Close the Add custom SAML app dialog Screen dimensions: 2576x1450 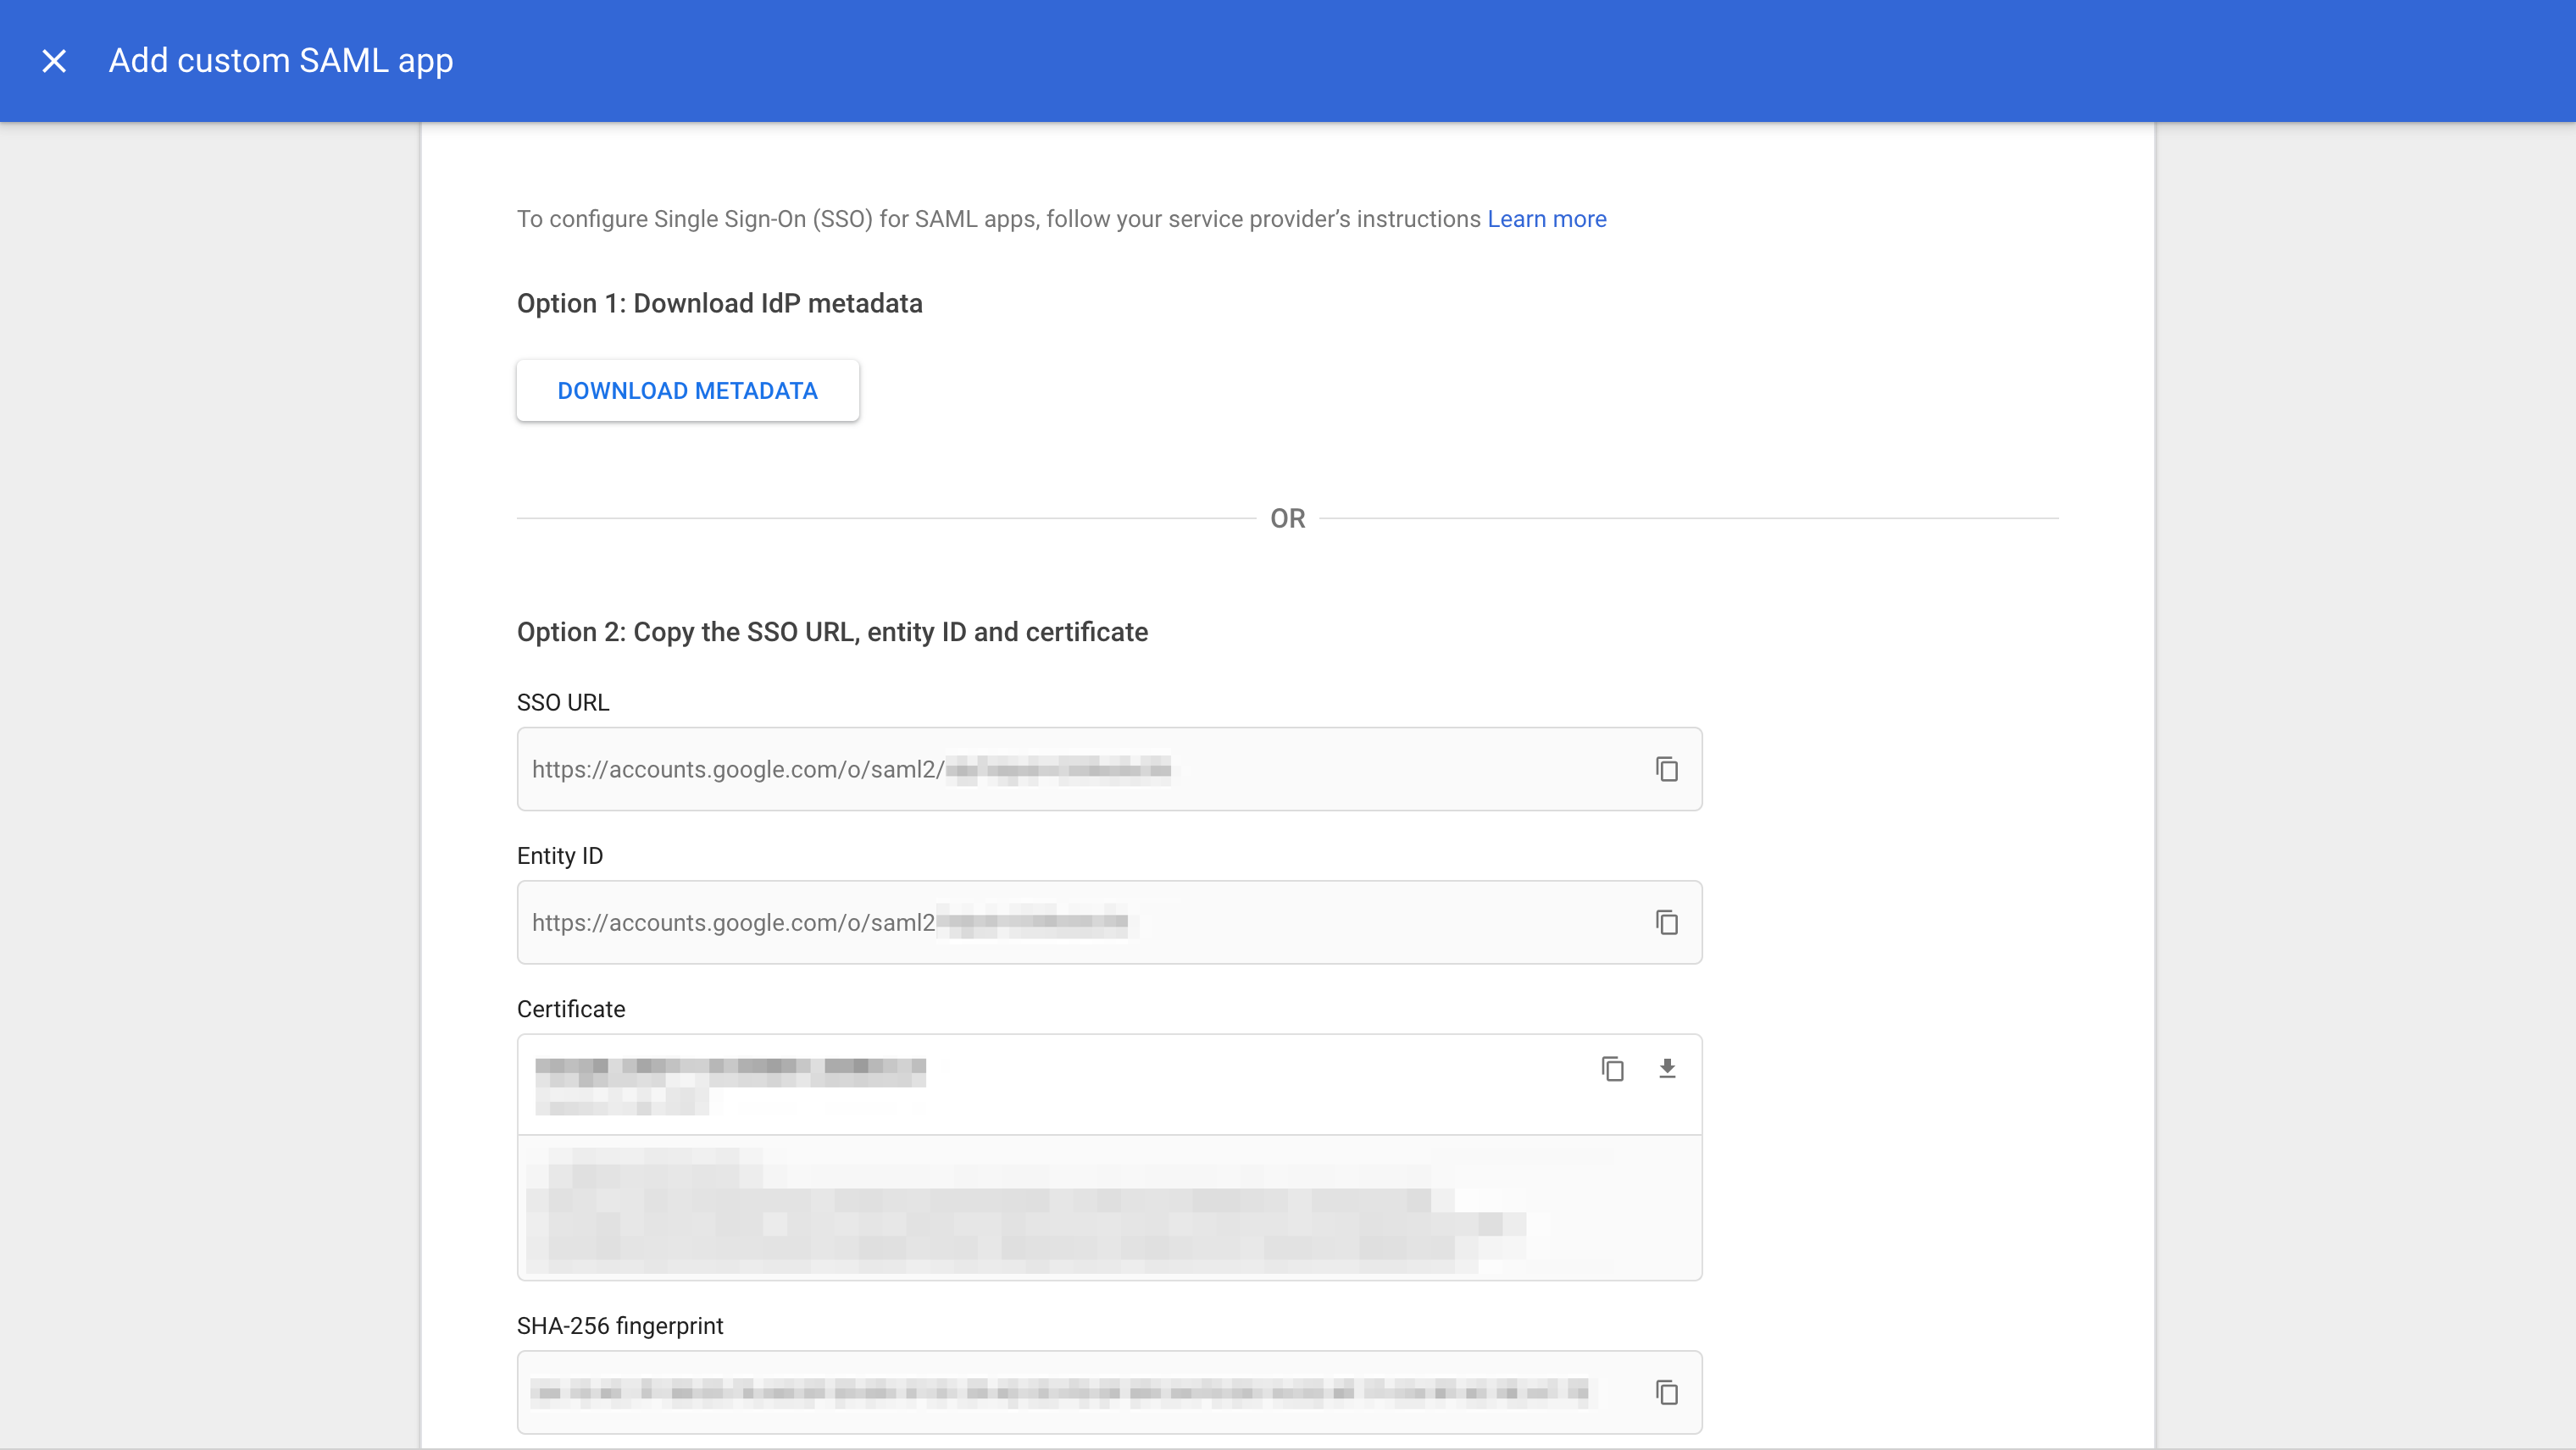tap(54, 61)
